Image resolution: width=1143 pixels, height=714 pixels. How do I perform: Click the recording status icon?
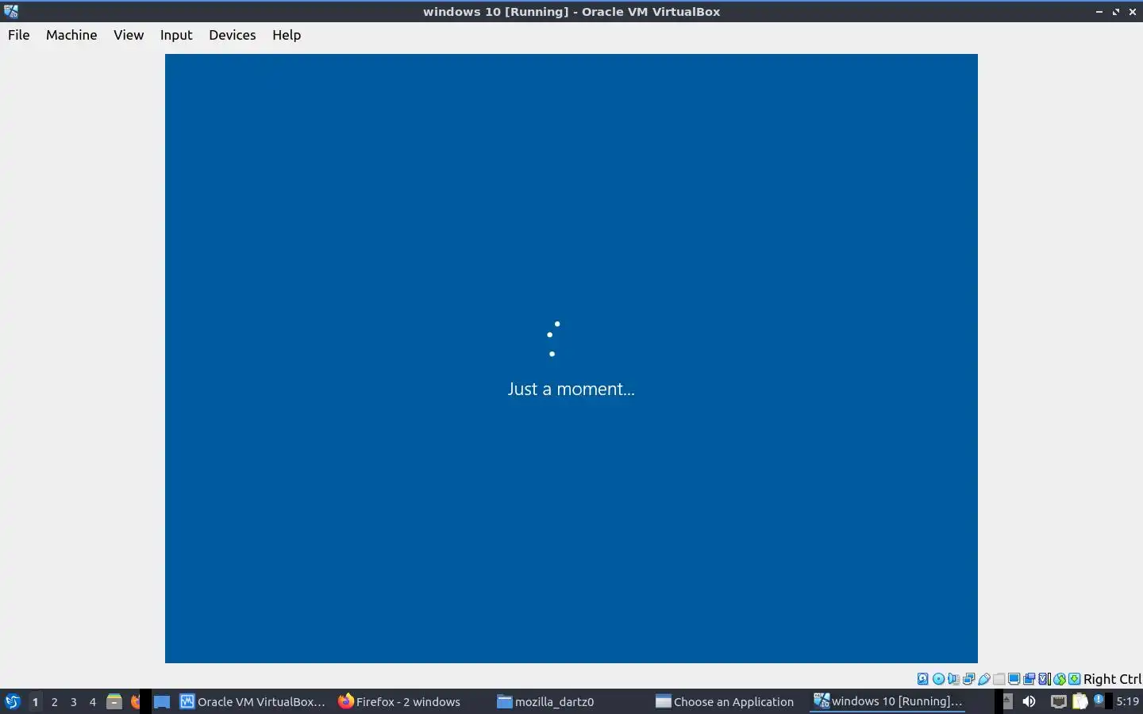click(x=1029, y=679)
